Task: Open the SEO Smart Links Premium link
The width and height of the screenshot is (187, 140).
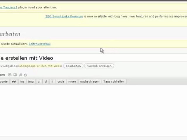Action: (64, 17)
